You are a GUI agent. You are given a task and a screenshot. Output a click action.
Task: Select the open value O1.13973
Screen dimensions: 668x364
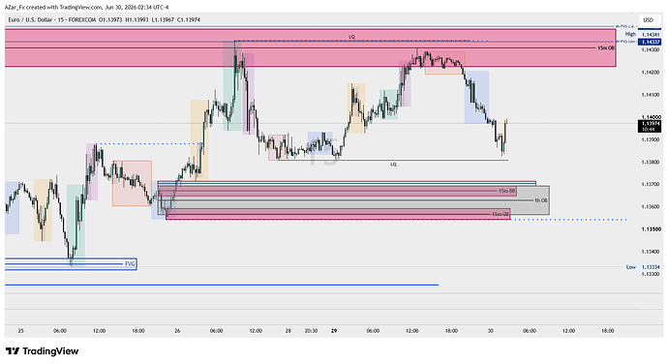(x=110, y=20)
